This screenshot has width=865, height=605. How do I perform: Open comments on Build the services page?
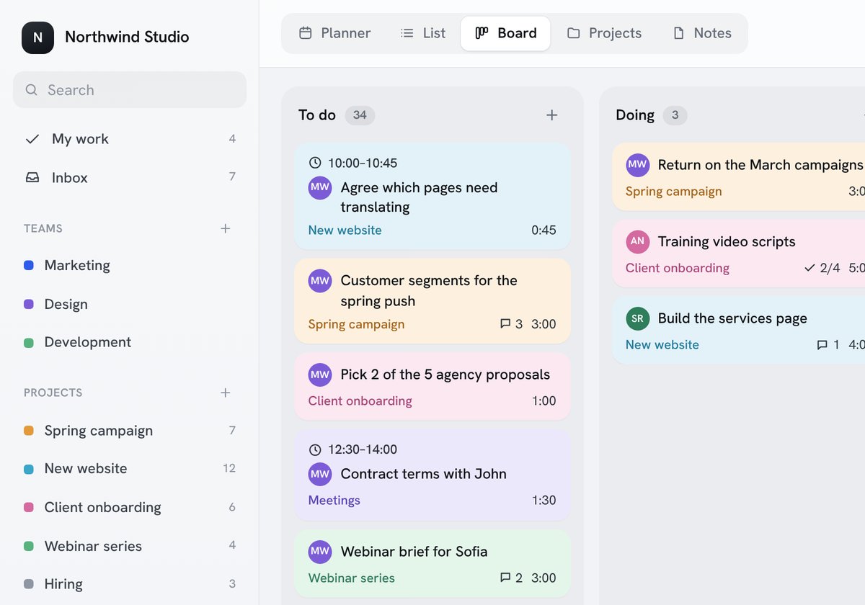828,344
